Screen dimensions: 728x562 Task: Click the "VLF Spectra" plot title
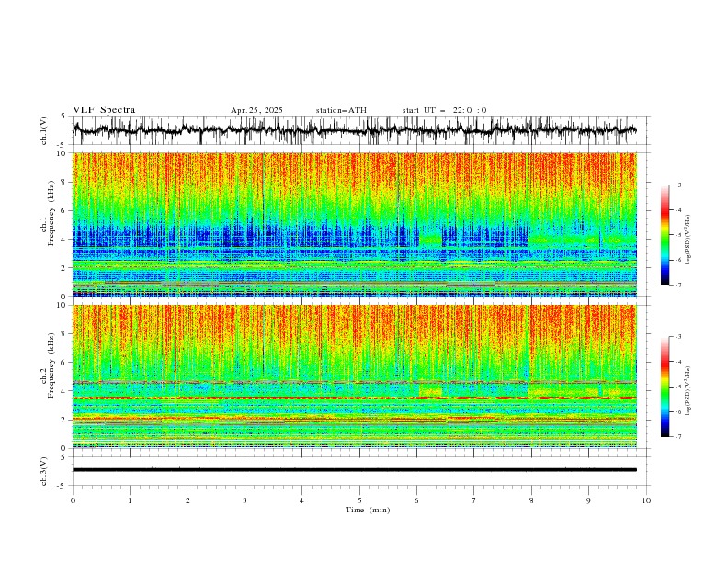(104, 110)
